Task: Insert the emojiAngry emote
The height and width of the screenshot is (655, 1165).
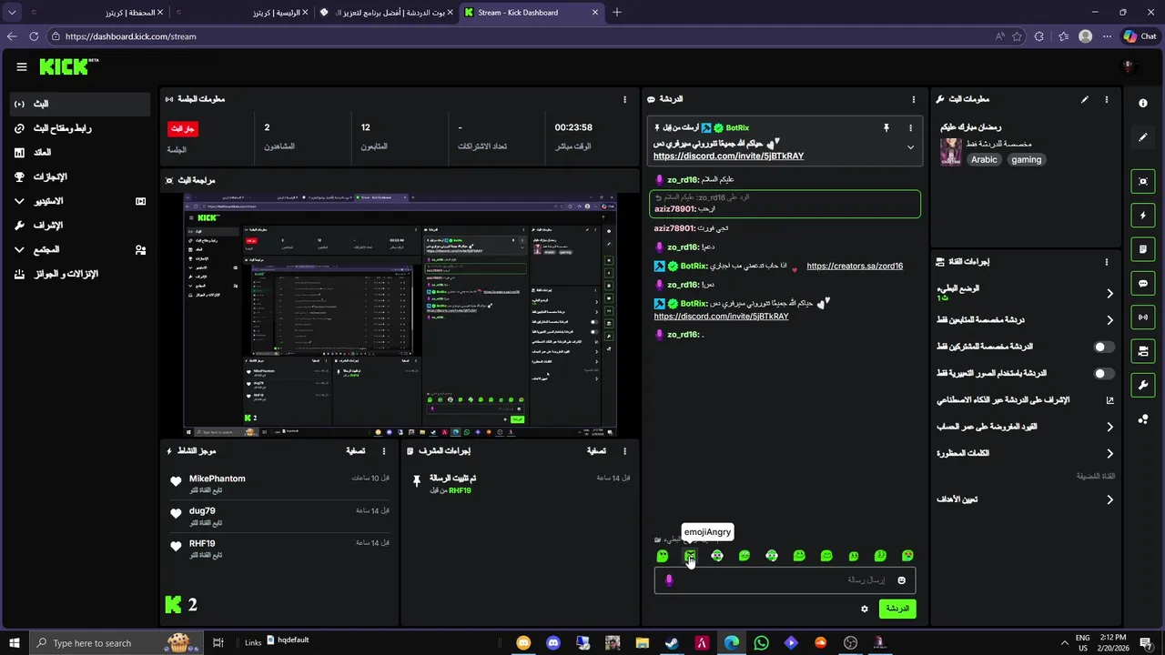Action: coord(690,556)
